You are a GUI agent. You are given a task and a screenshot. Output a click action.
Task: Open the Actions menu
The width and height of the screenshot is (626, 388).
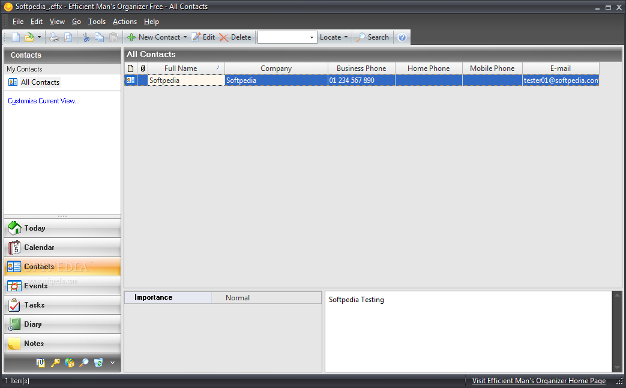(x=125, y=22)
